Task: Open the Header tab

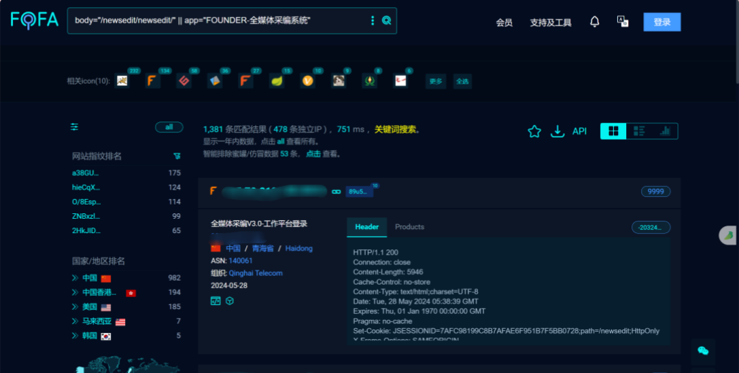Action: tap(366, 227)
